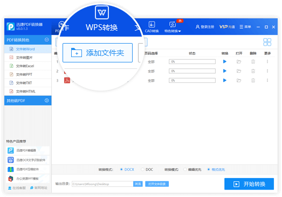
Task: Collapse the PDF转换其他 section
Action: (46, 40)
